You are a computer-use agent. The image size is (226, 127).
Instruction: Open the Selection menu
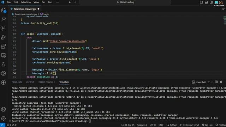(x=26, y=2)
